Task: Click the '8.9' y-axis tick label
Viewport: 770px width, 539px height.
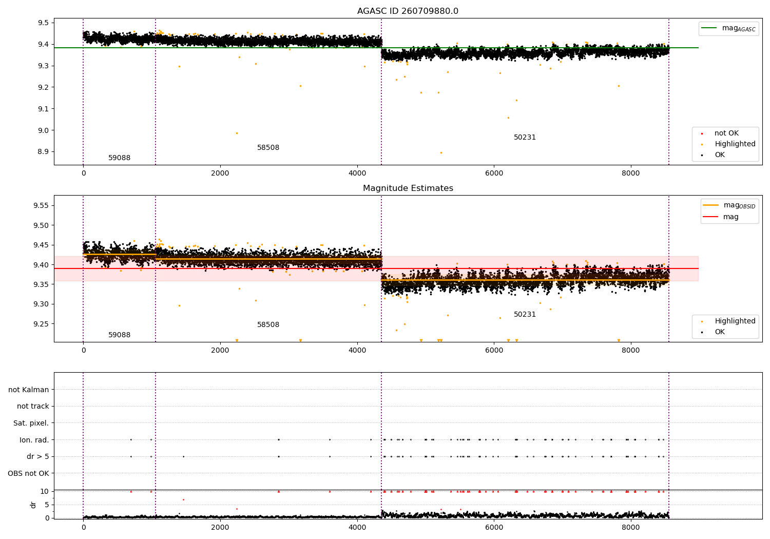Action: click(43, 152)
